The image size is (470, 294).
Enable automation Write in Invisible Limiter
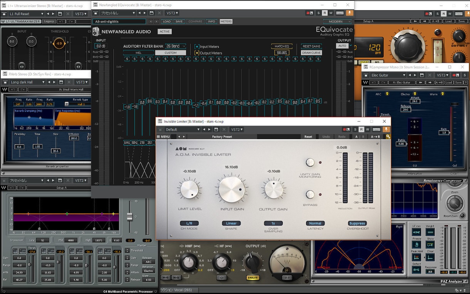coord(368,129)
